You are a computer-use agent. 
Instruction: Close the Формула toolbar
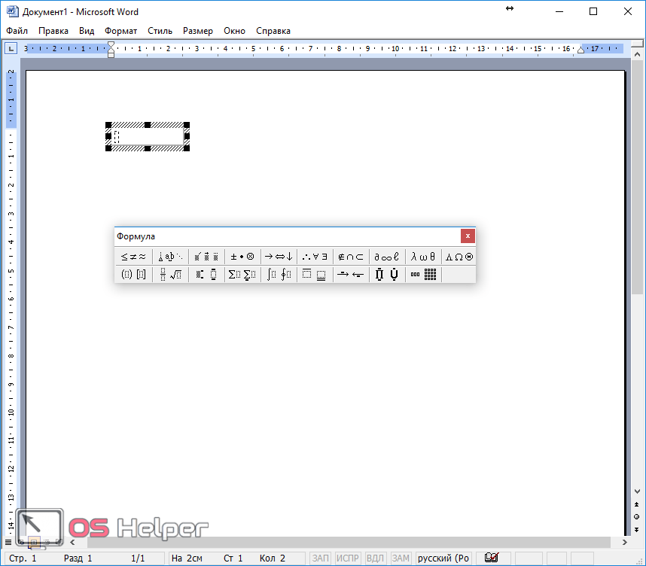(x=468, y=236)
